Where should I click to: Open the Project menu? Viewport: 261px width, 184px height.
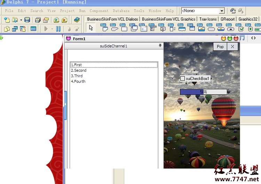click(67, 11)
